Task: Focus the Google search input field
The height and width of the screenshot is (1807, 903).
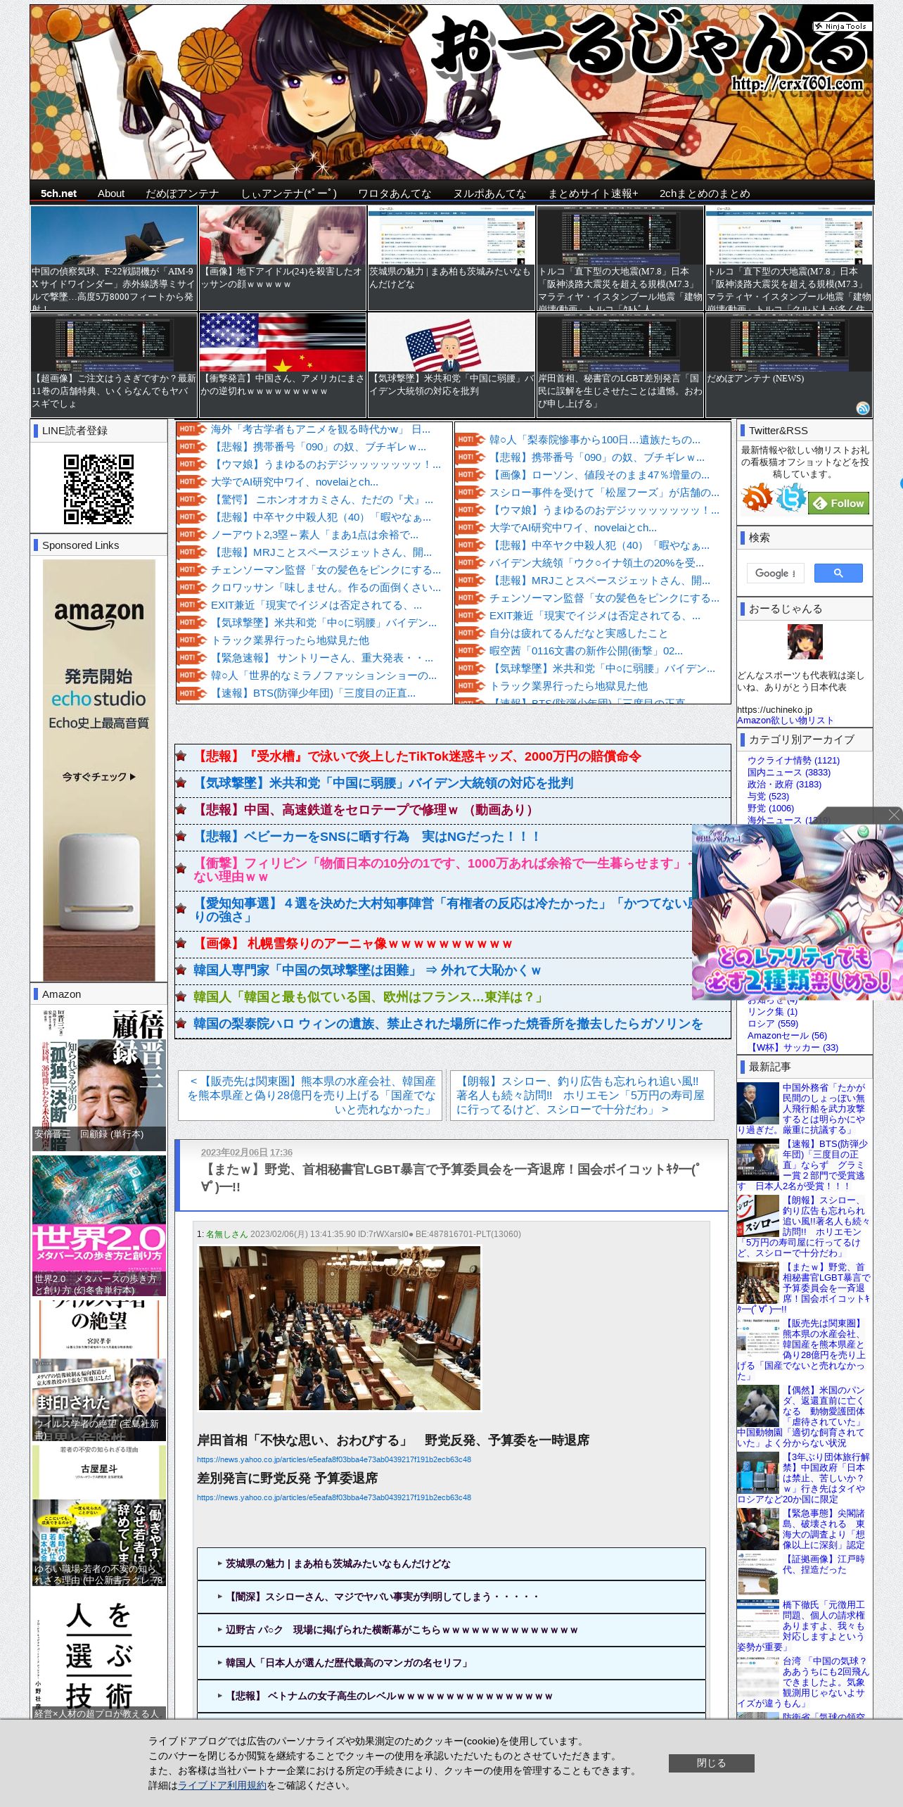Action: point(775,573)
